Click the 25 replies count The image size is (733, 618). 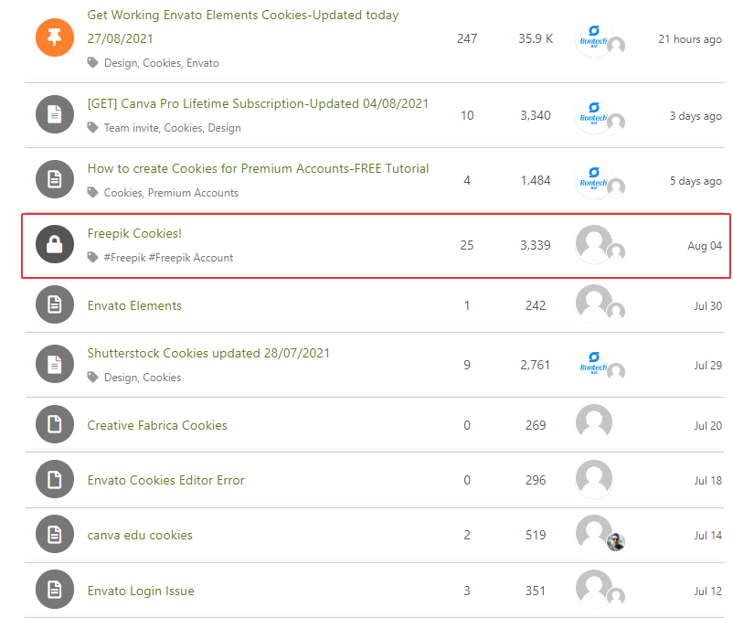(467, 245)
